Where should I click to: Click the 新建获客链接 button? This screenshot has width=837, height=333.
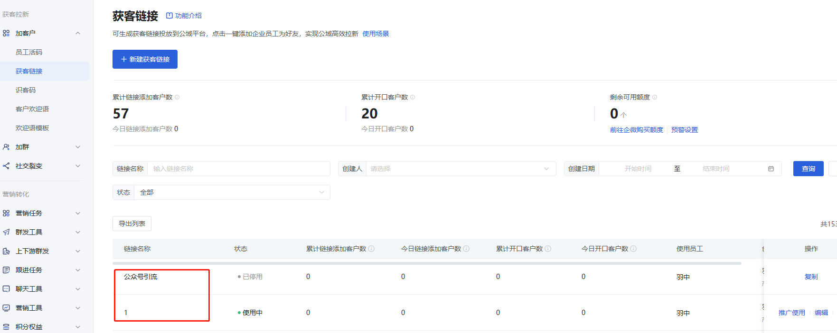point(145,59)
